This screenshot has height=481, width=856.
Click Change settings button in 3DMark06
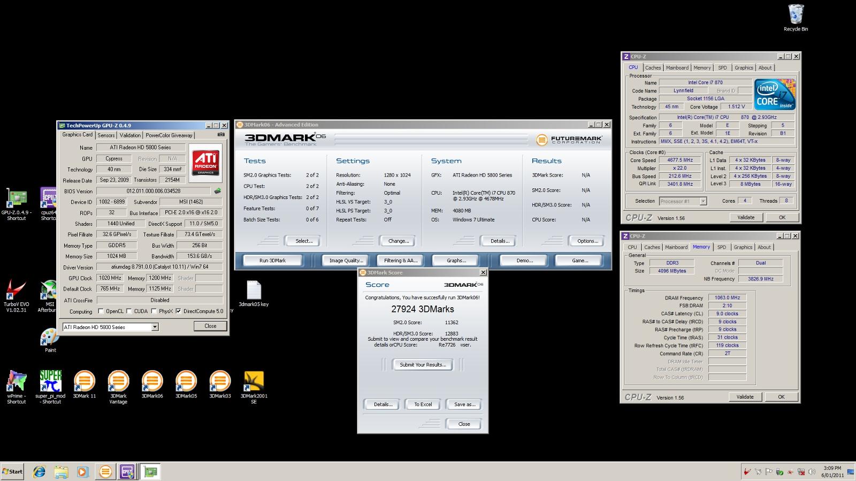[399, 241]
